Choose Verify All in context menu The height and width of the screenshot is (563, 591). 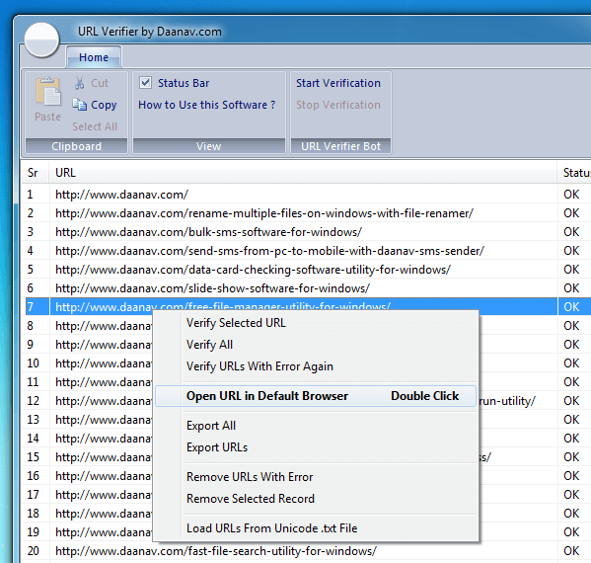pos(316,345)
